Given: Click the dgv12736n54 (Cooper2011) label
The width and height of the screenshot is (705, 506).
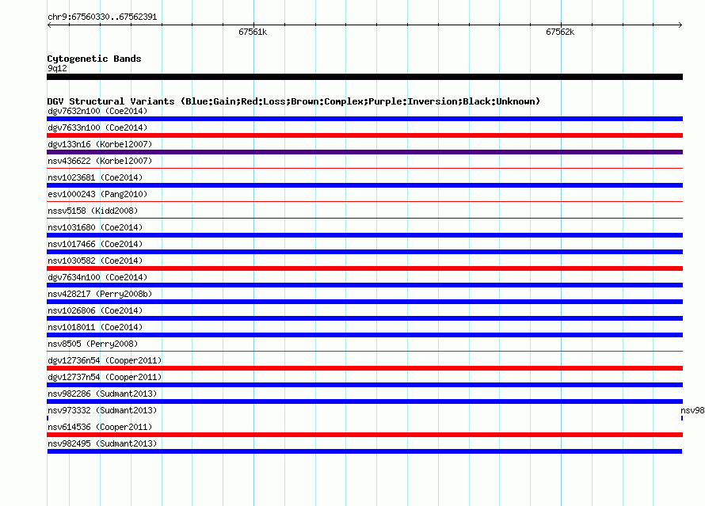Looking at the screenshot, I should 105,360.
